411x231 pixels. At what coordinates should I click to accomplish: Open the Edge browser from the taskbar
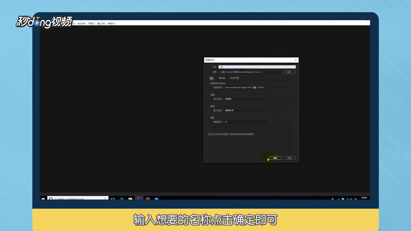click(x=122, y=199)
